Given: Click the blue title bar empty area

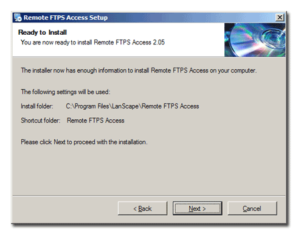Looking at the screenshot, I should pyautogui.click(x=190, y=18).
